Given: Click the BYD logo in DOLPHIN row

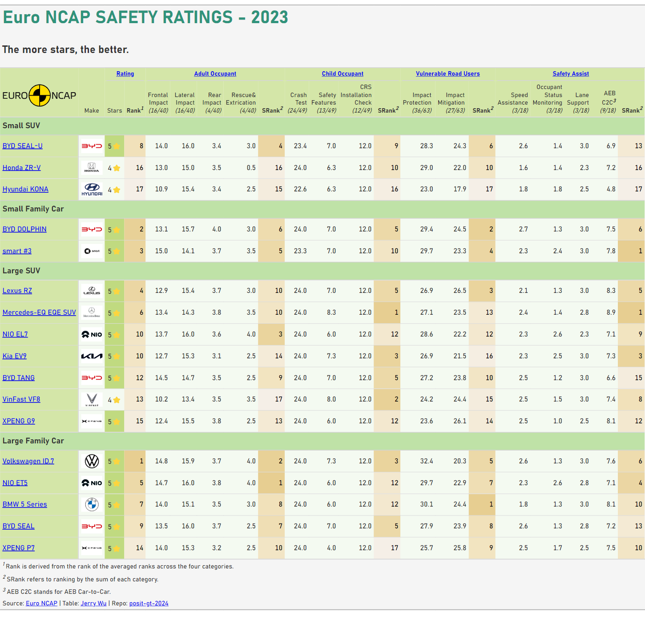Looking at the screenshot, I should coord(92,229).
